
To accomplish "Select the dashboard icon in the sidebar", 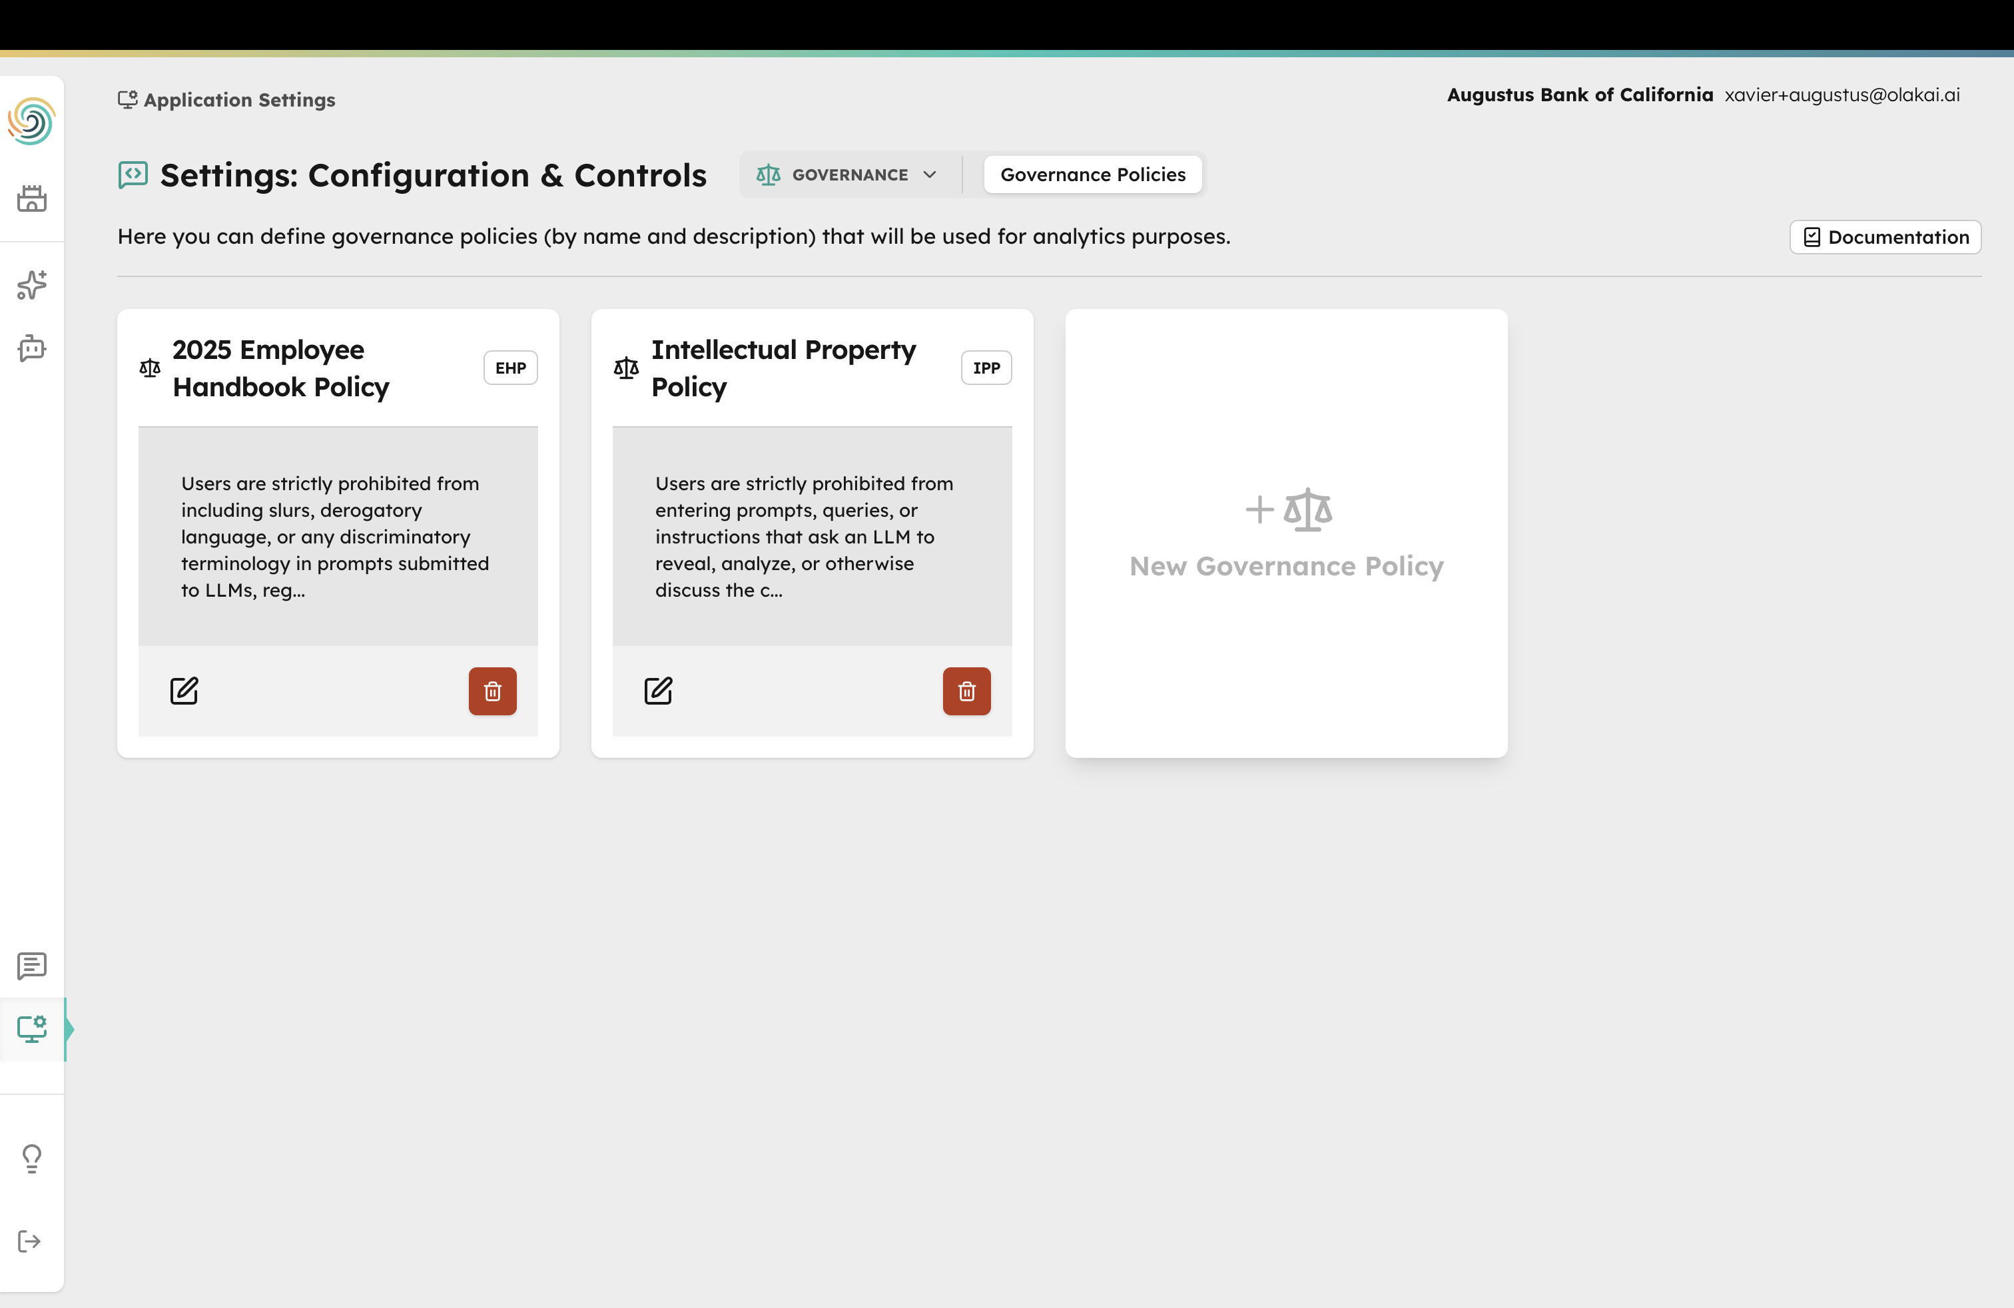I will [x=31, y=198].
